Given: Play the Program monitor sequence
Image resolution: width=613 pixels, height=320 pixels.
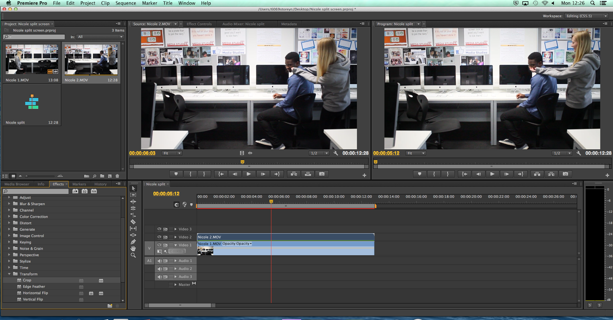Looking at the screenshot, I should pyautogui.click(x=492, y=174).
